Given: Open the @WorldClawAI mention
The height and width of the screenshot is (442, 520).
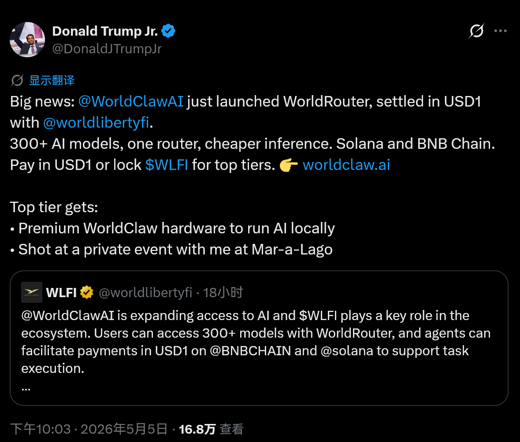Looking at the screenshot, I should tap(131, 101).
